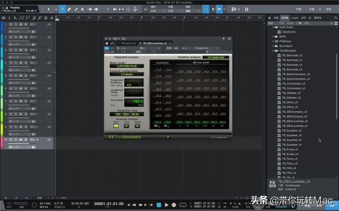Click Stop button in transport
The width and height of the screenshot is (339, 211).
[x=159, y=205]
